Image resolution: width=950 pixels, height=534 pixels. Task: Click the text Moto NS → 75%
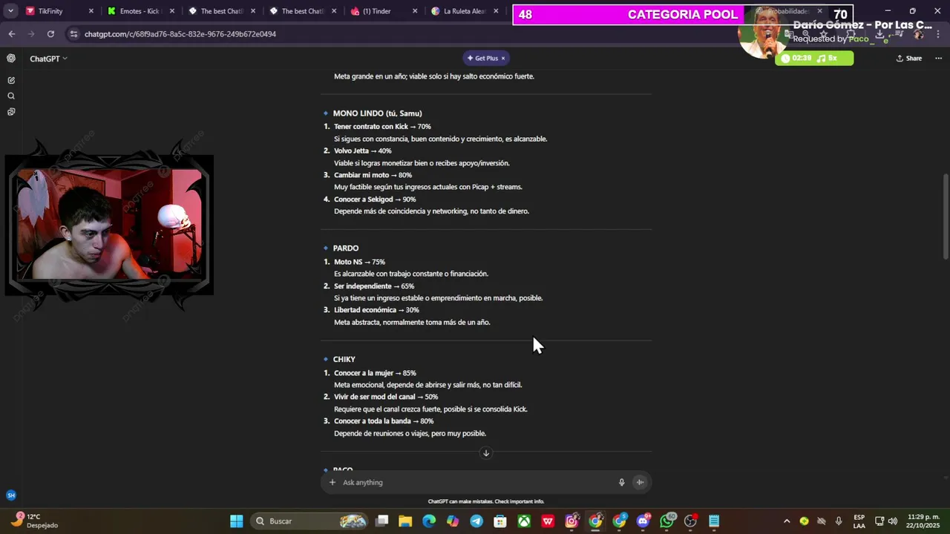(359, 262)
